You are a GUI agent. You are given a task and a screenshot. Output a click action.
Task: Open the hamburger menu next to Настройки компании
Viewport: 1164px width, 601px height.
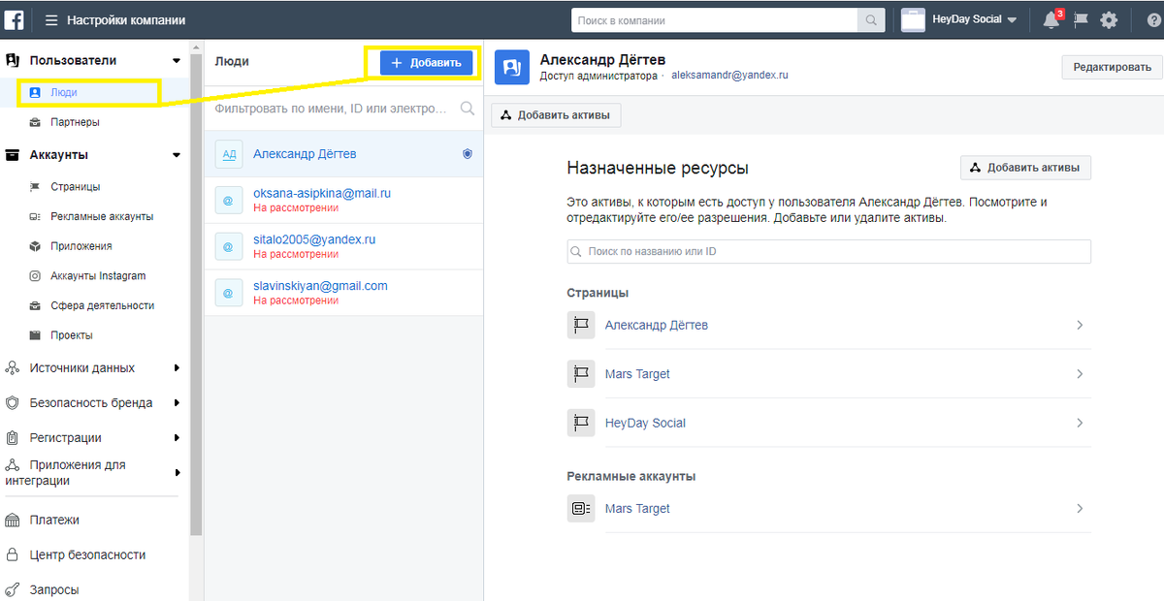51,20
